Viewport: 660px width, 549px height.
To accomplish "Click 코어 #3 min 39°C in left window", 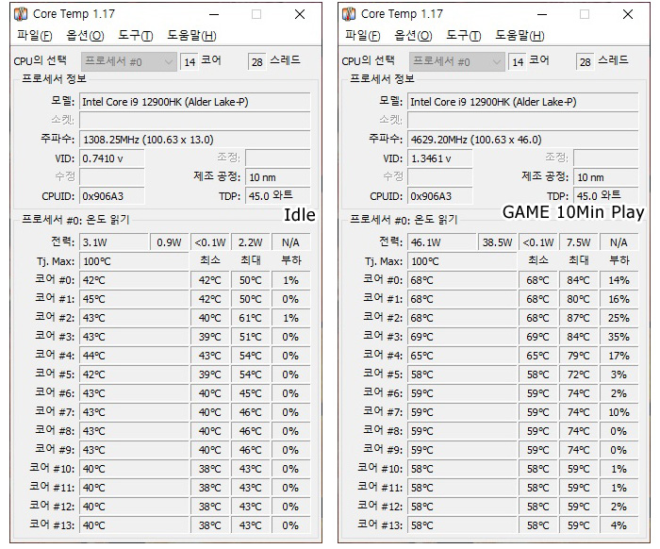I will (209, 337).
